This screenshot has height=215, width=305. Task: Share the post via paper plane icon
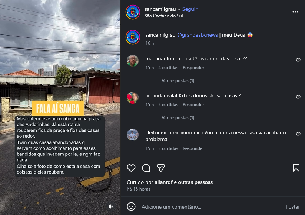pos(161,168)
